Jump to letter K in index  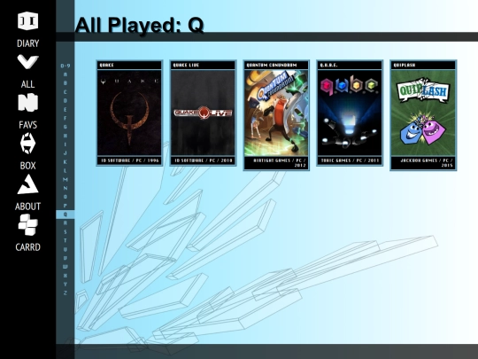click(x=66, y=162)
